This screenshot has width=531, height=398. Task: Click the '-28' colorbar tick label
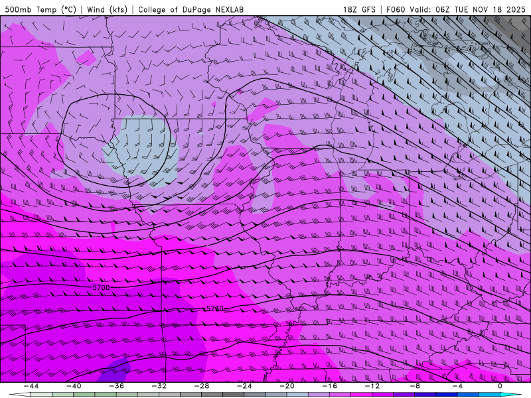click(x=202, y=386)
